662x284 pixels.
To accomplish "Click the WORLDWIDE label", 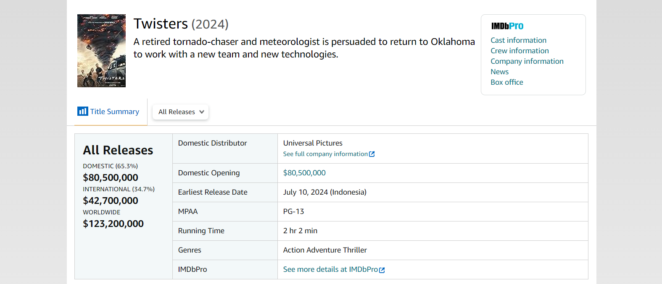I will 101,212.
